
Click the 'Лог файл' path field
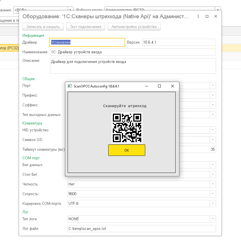(141, 229)
